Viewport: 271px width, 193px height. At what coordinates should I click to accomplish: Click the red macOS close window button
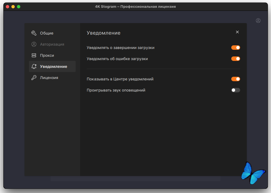(x=8, y=7)
